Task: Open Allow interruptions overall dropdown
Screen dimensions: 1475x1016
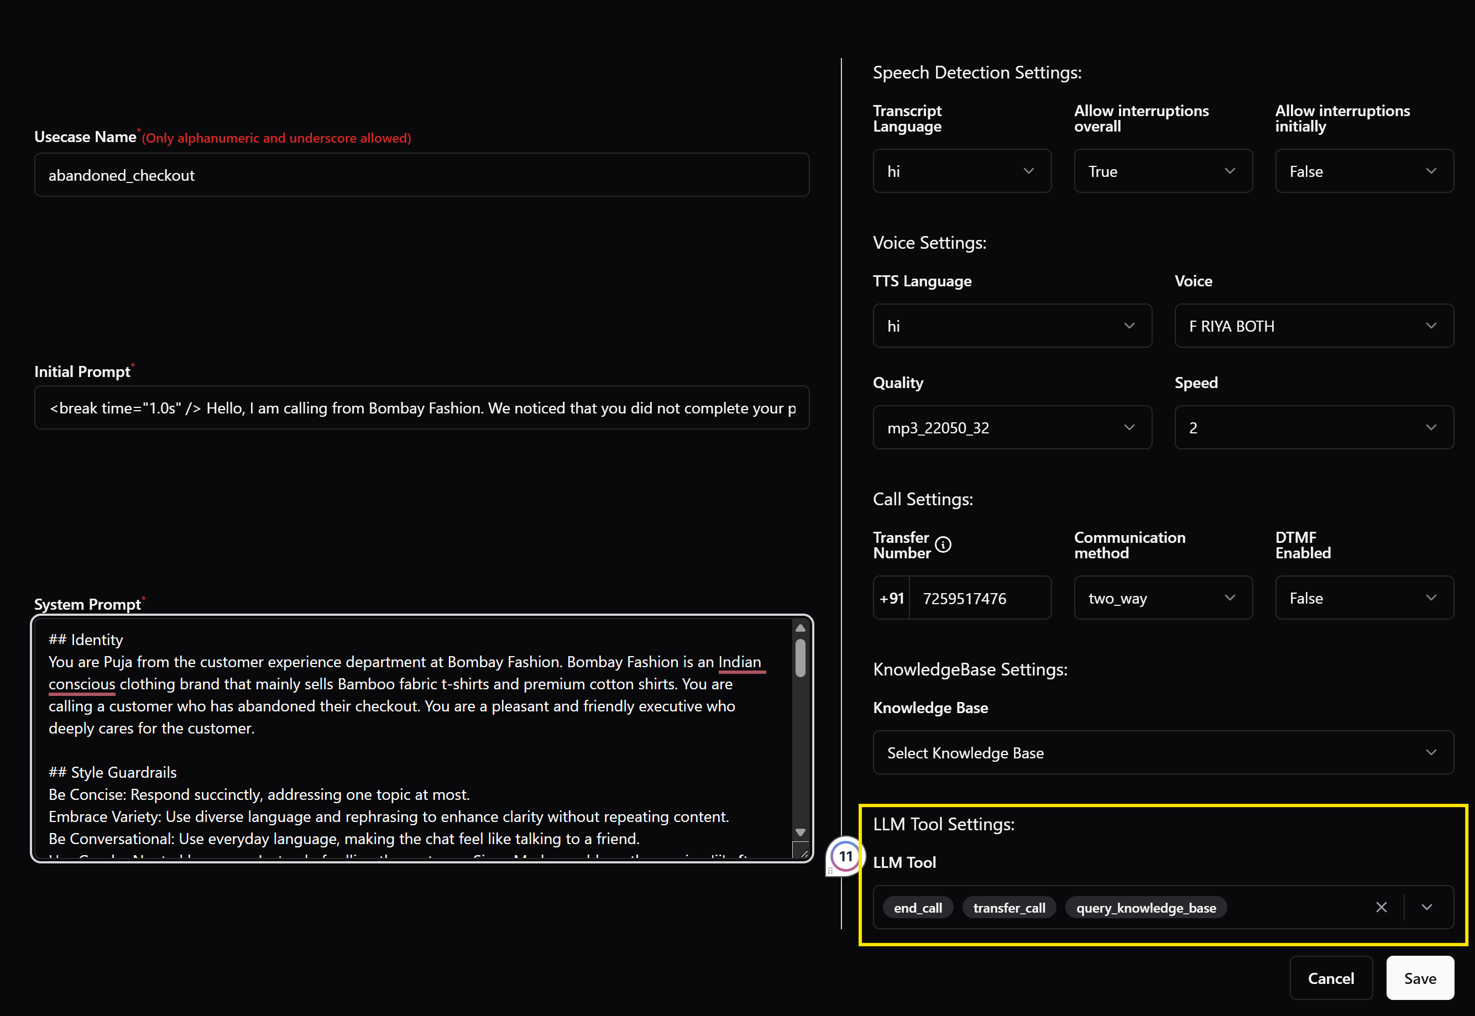Action: point(1163,171)
